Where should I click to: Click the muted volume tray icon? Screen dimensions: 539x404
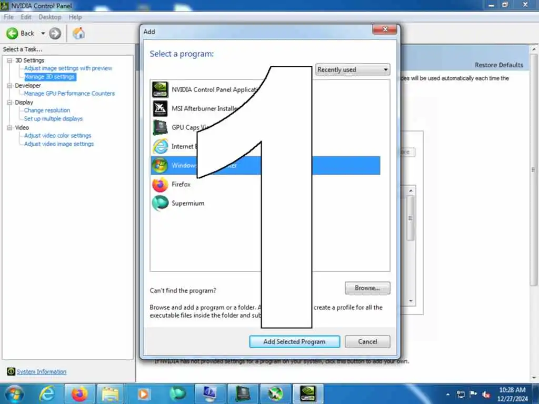click(486, 395)
